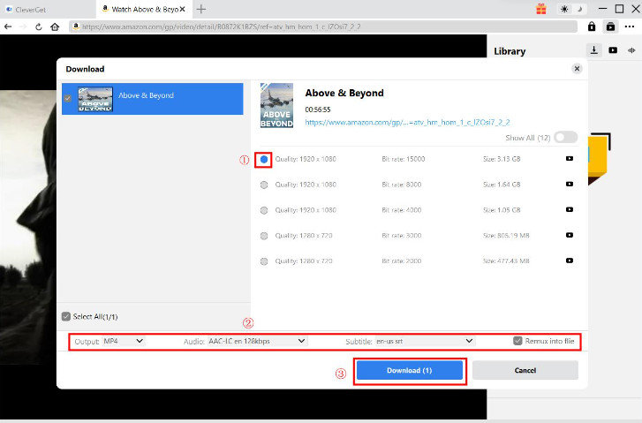Toggle the Show All (12) switch

click(565, 137)
